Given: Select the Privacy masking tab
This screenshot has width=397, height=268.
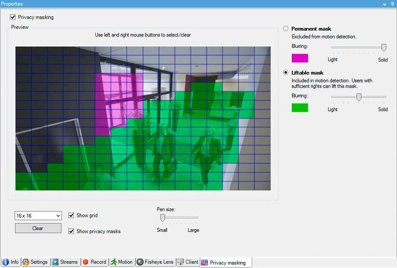Looking at the screenshot, I should tap(226, 263).
